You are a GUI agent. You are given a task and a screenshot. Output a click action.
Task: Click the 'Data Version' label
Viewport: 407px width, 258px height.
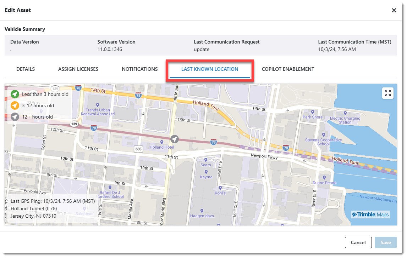[x=24, y=42]
